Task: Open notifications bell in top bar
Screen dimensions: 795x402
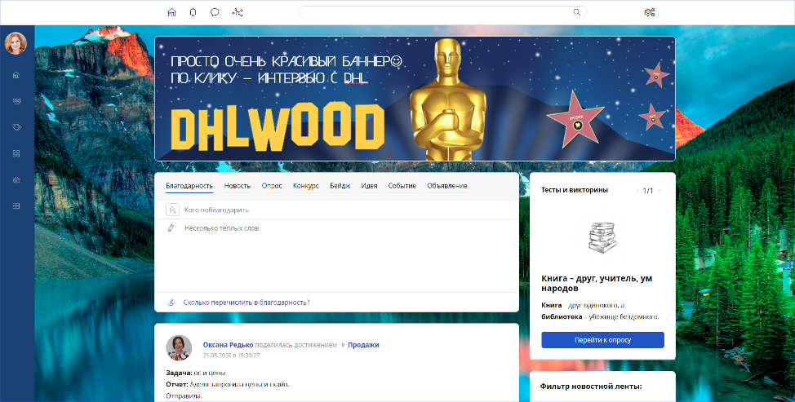Action: (193, 12)
